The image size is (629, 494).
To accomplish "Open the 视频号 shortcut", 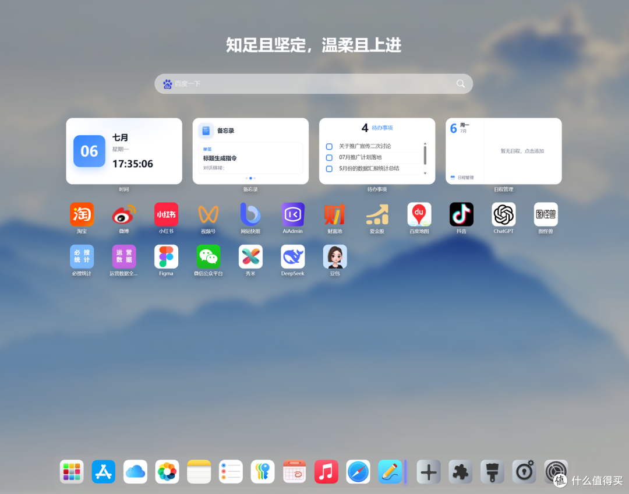I will pos(208,214).
